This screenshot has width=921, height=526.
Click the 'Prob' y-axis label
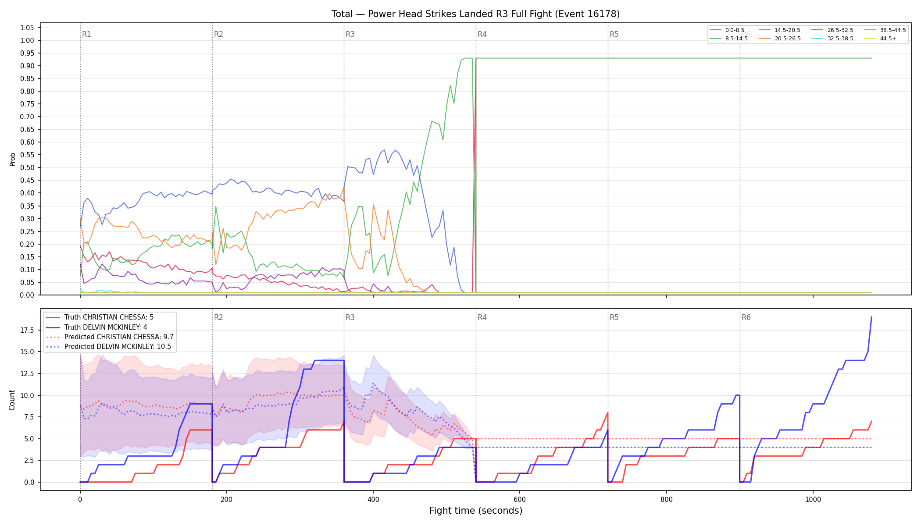[13, 159]
